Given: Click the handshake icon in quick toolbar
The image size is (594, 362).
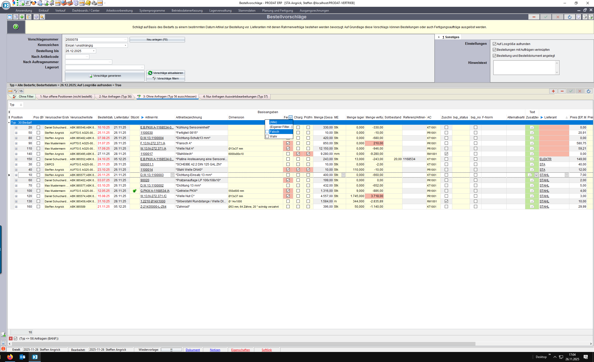Looking at the screenshot, I should [x=33, y=3].
